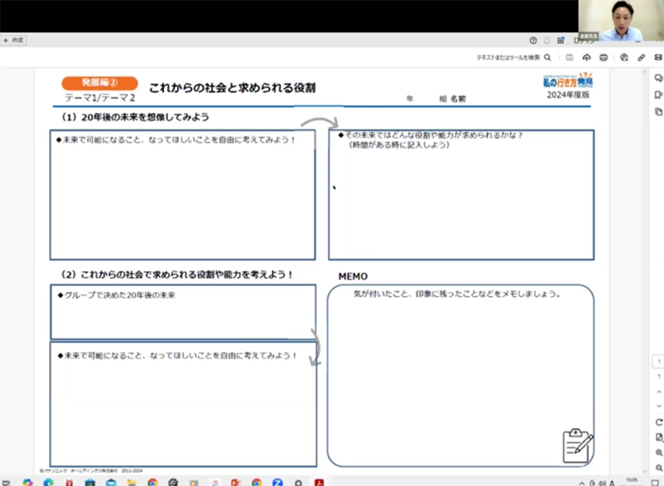Click the share link icon

642,58
